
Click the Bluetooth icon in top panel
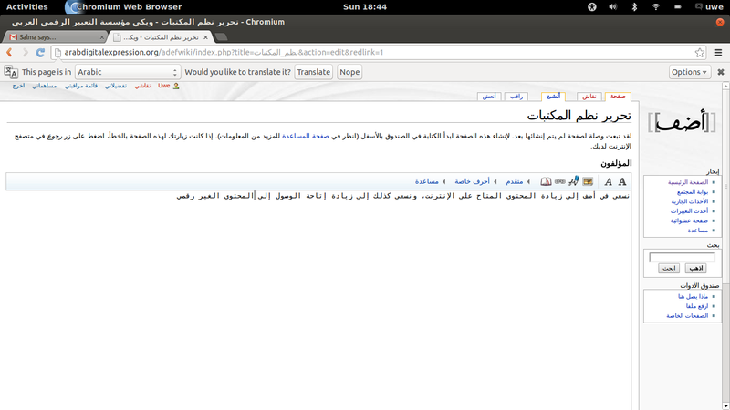[634, 7]
